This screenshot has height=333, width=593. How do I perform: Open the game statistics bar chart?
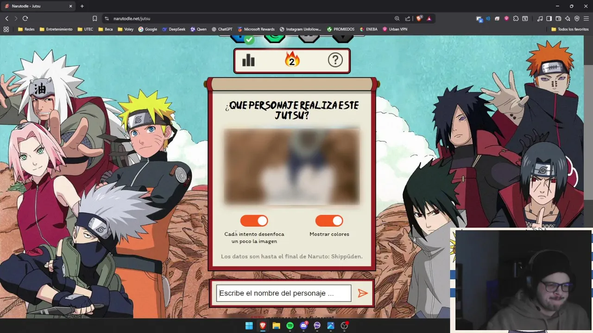coord(248,60)
